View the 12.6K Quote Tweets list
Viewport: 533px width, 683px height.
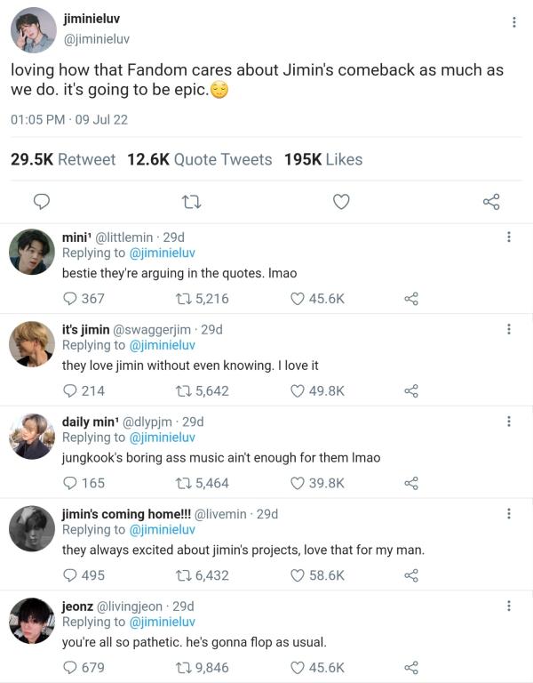point(200,159)
